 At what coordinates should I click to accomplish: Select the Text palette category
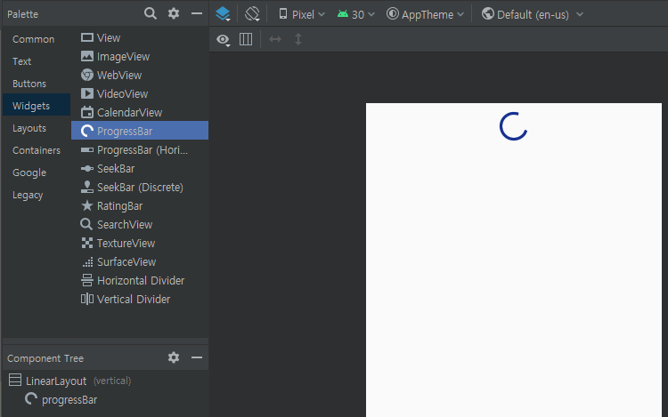21,61
